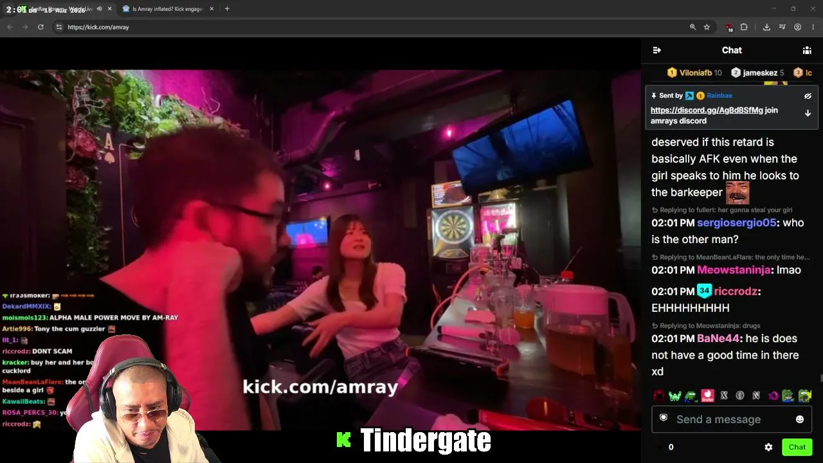823x463 pixels.
Task: Click riccrodz's level 34 subscriber badge
Action: pyautogui.click(x=705, y=291)
